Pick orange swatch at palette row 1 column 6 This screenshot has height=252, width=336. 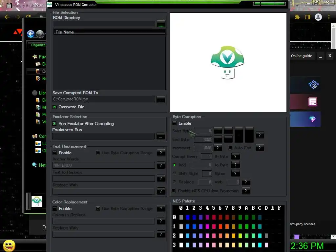click(x=220, y=226)
